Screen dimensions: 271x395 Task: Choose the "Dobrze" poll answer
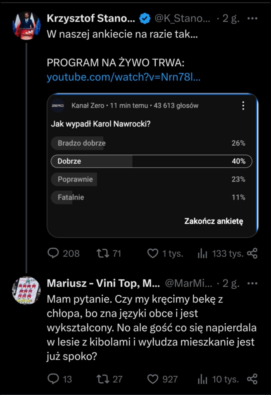[x=151, y=161]
